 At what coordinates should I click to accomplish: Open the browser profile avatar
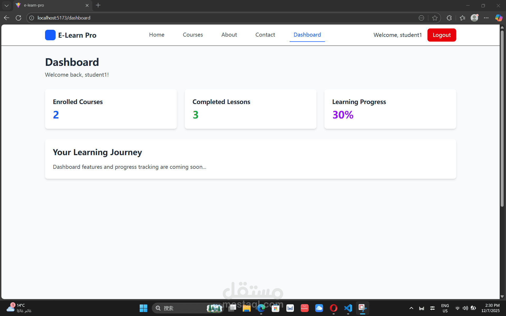click(474, 18)
